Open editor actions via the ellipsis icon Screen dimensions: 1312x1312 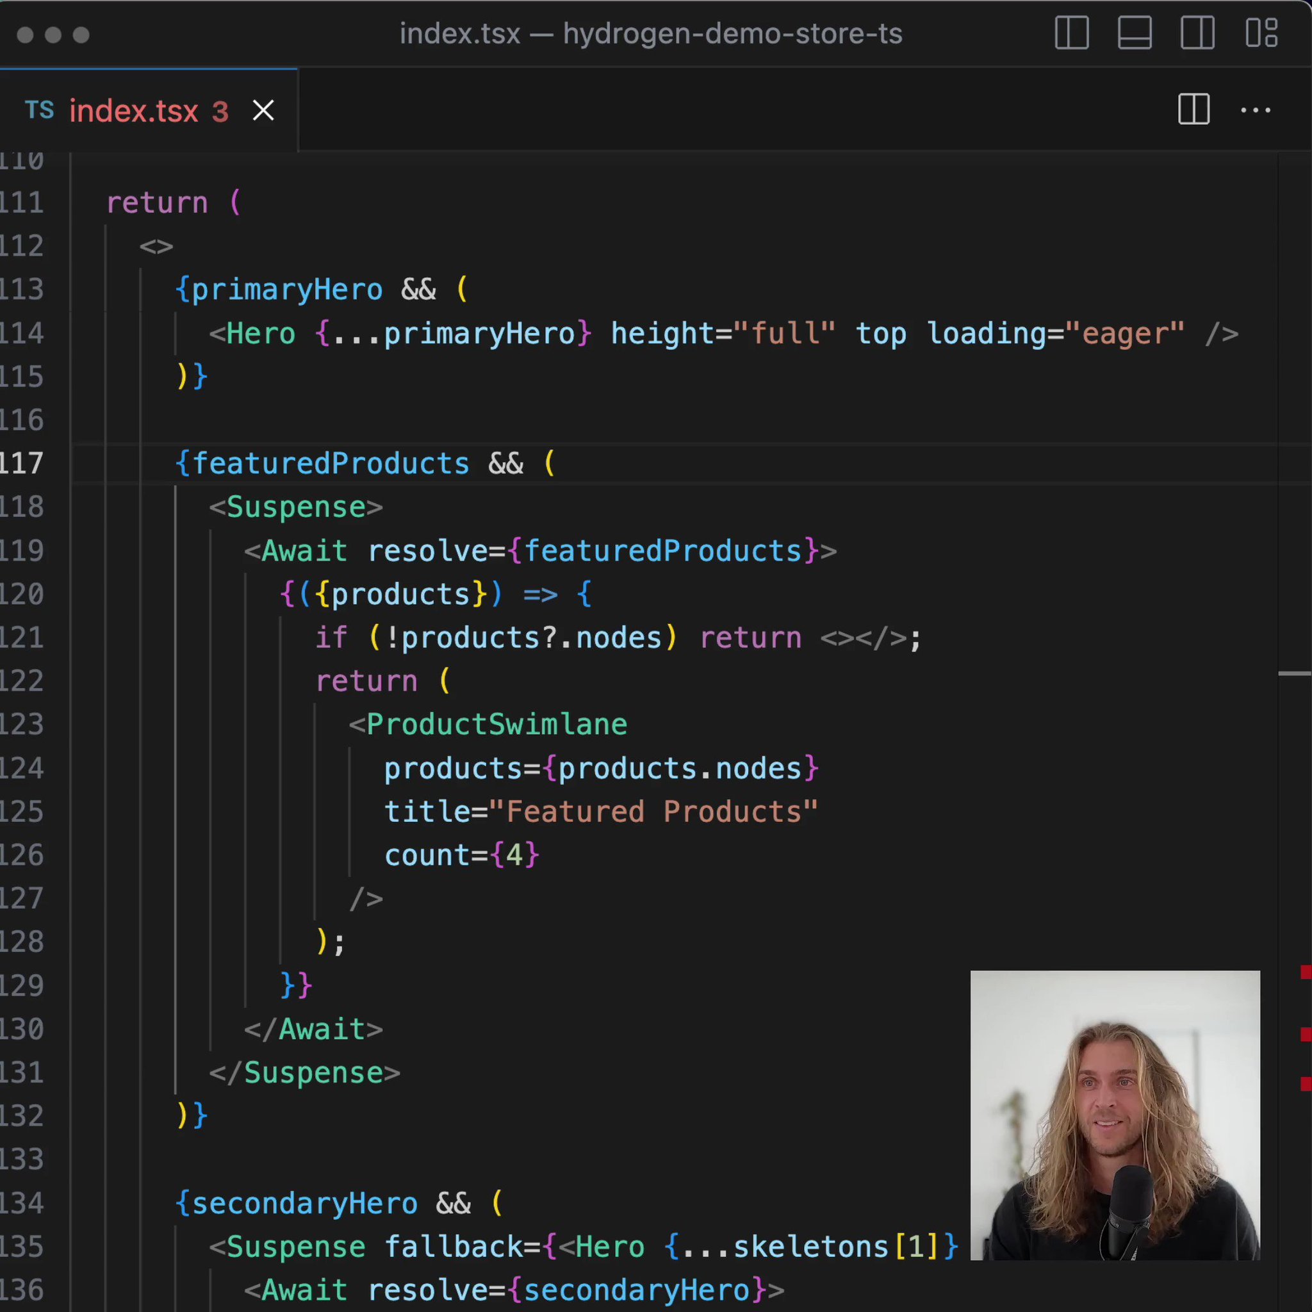pos(1256,111)
